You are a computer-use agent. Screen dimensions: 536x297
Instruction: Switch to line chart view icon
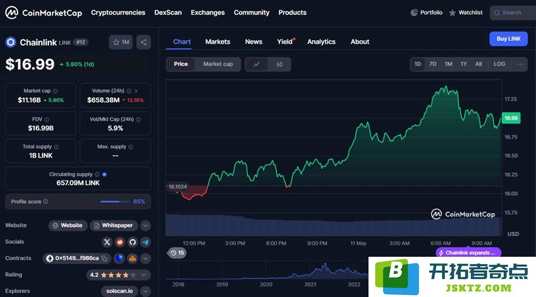tap(256, 64)
